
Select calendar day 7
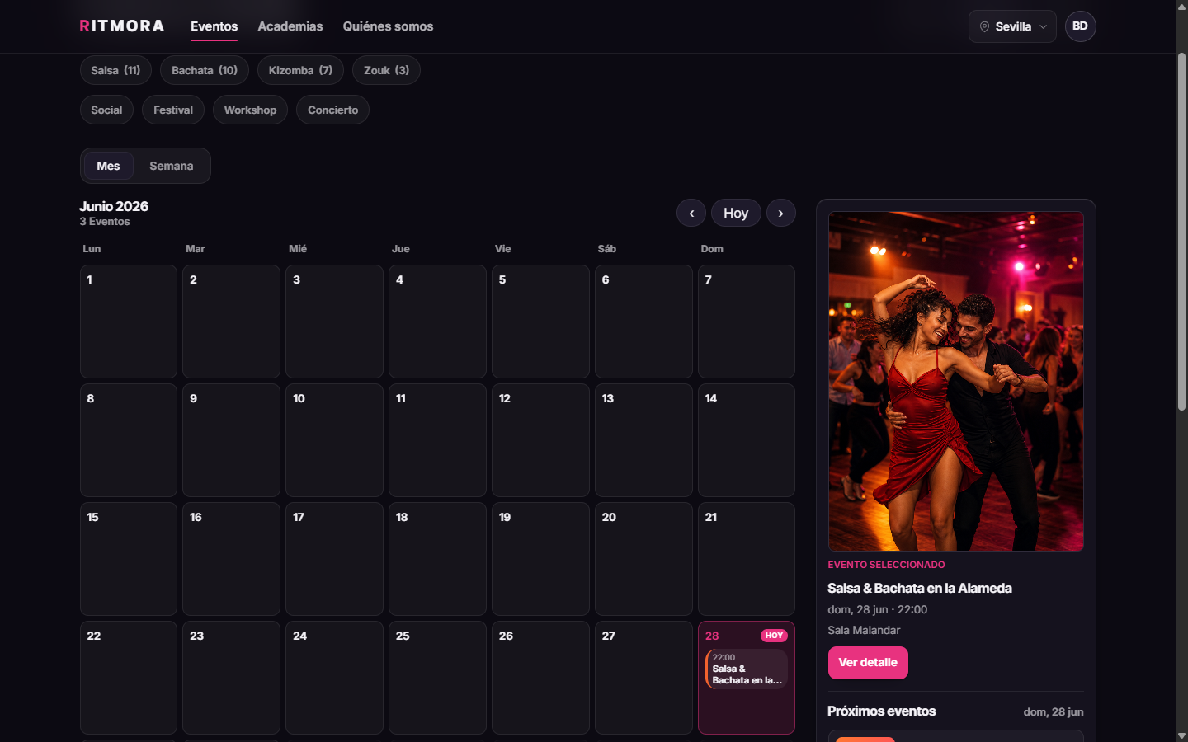(x=747, y=322)
